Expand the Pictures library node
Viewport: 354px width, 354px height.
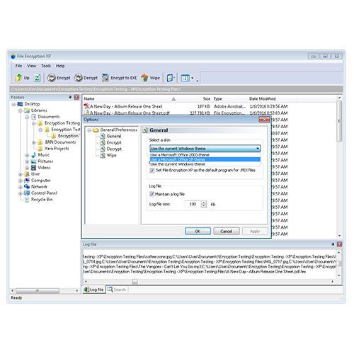(x=27, y=161)
